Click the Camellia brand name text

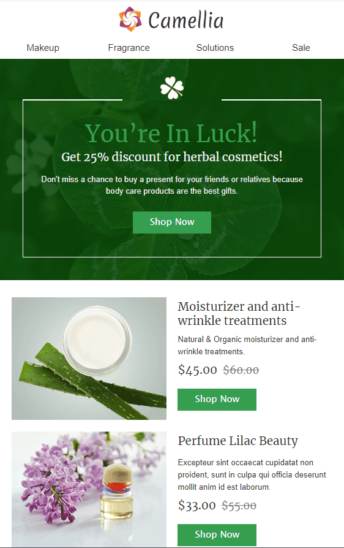coord(186,20)
